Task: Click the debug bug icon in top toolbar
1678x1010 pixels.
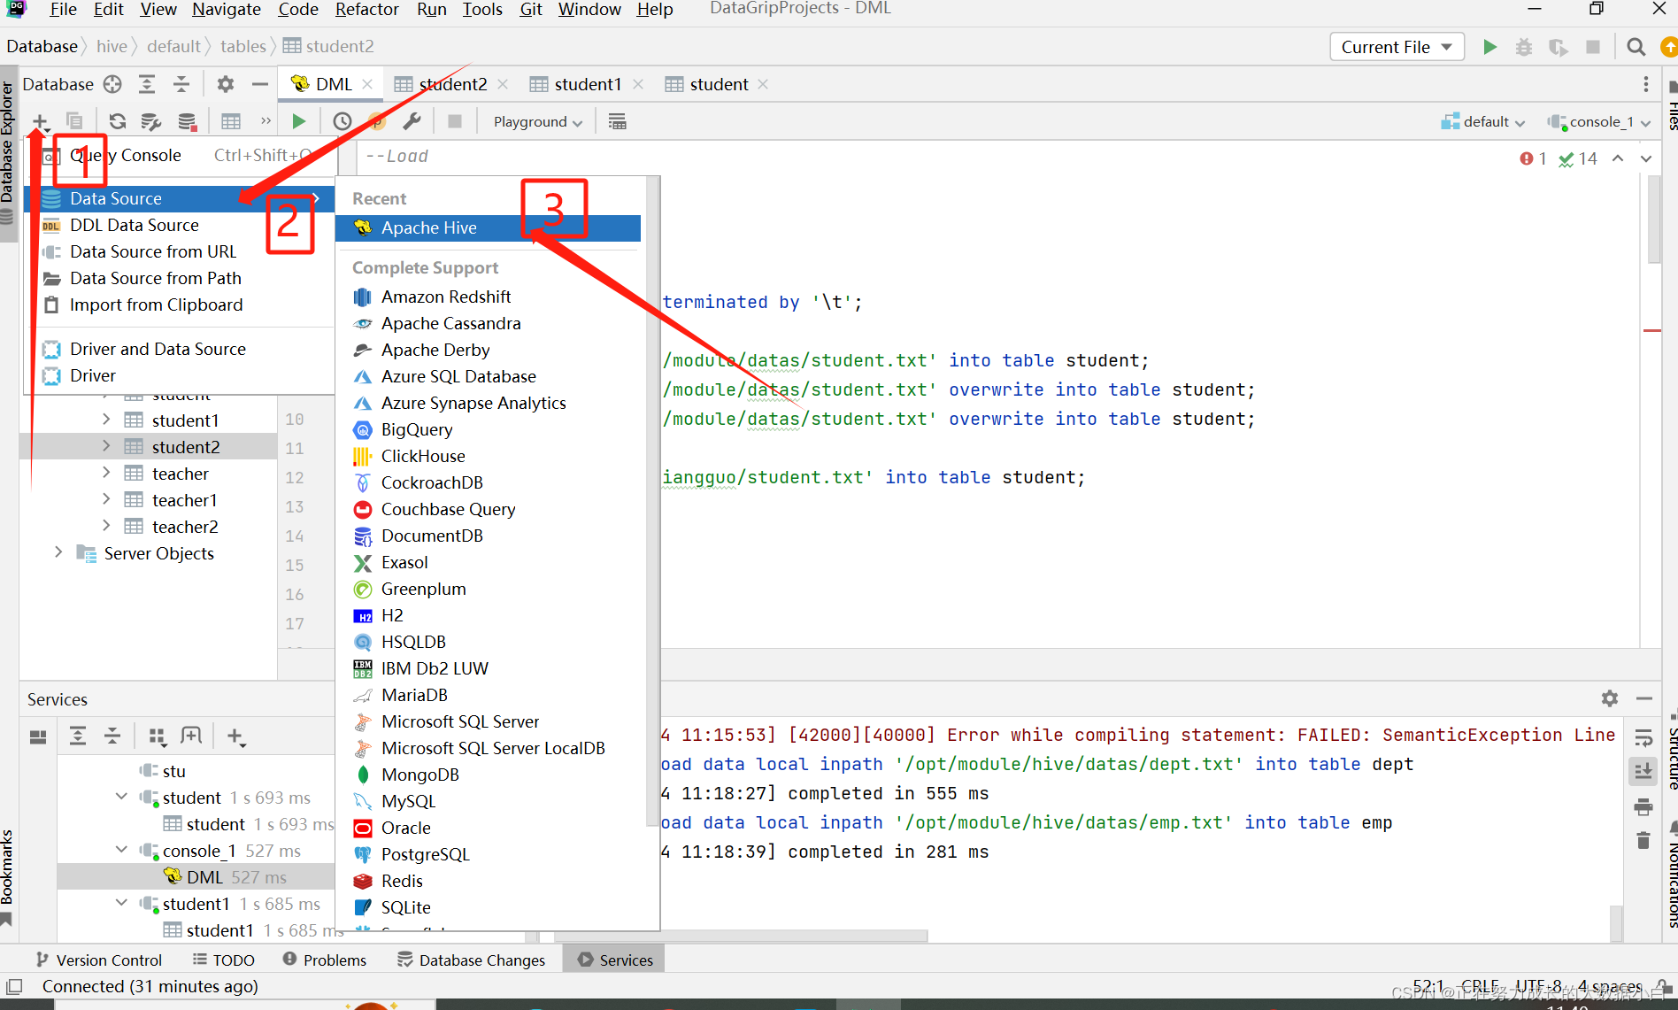Action: (x=1524, y=47)
